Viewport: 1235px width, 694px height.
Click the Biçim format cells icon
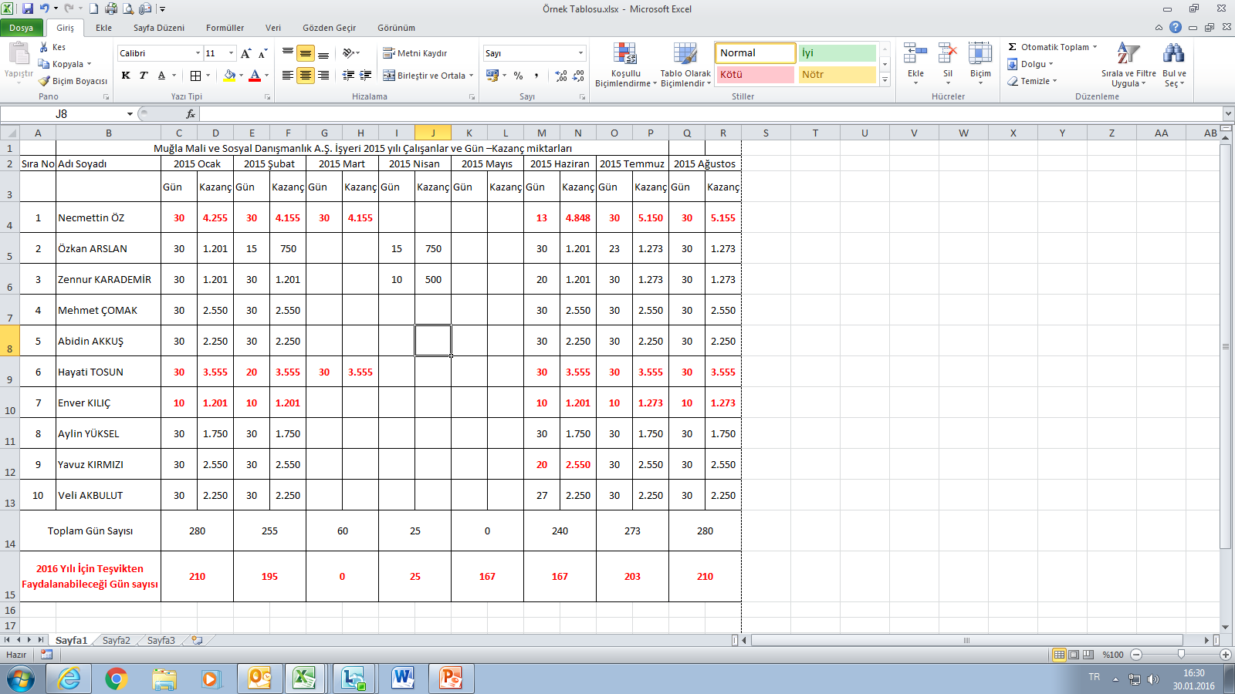980,55
